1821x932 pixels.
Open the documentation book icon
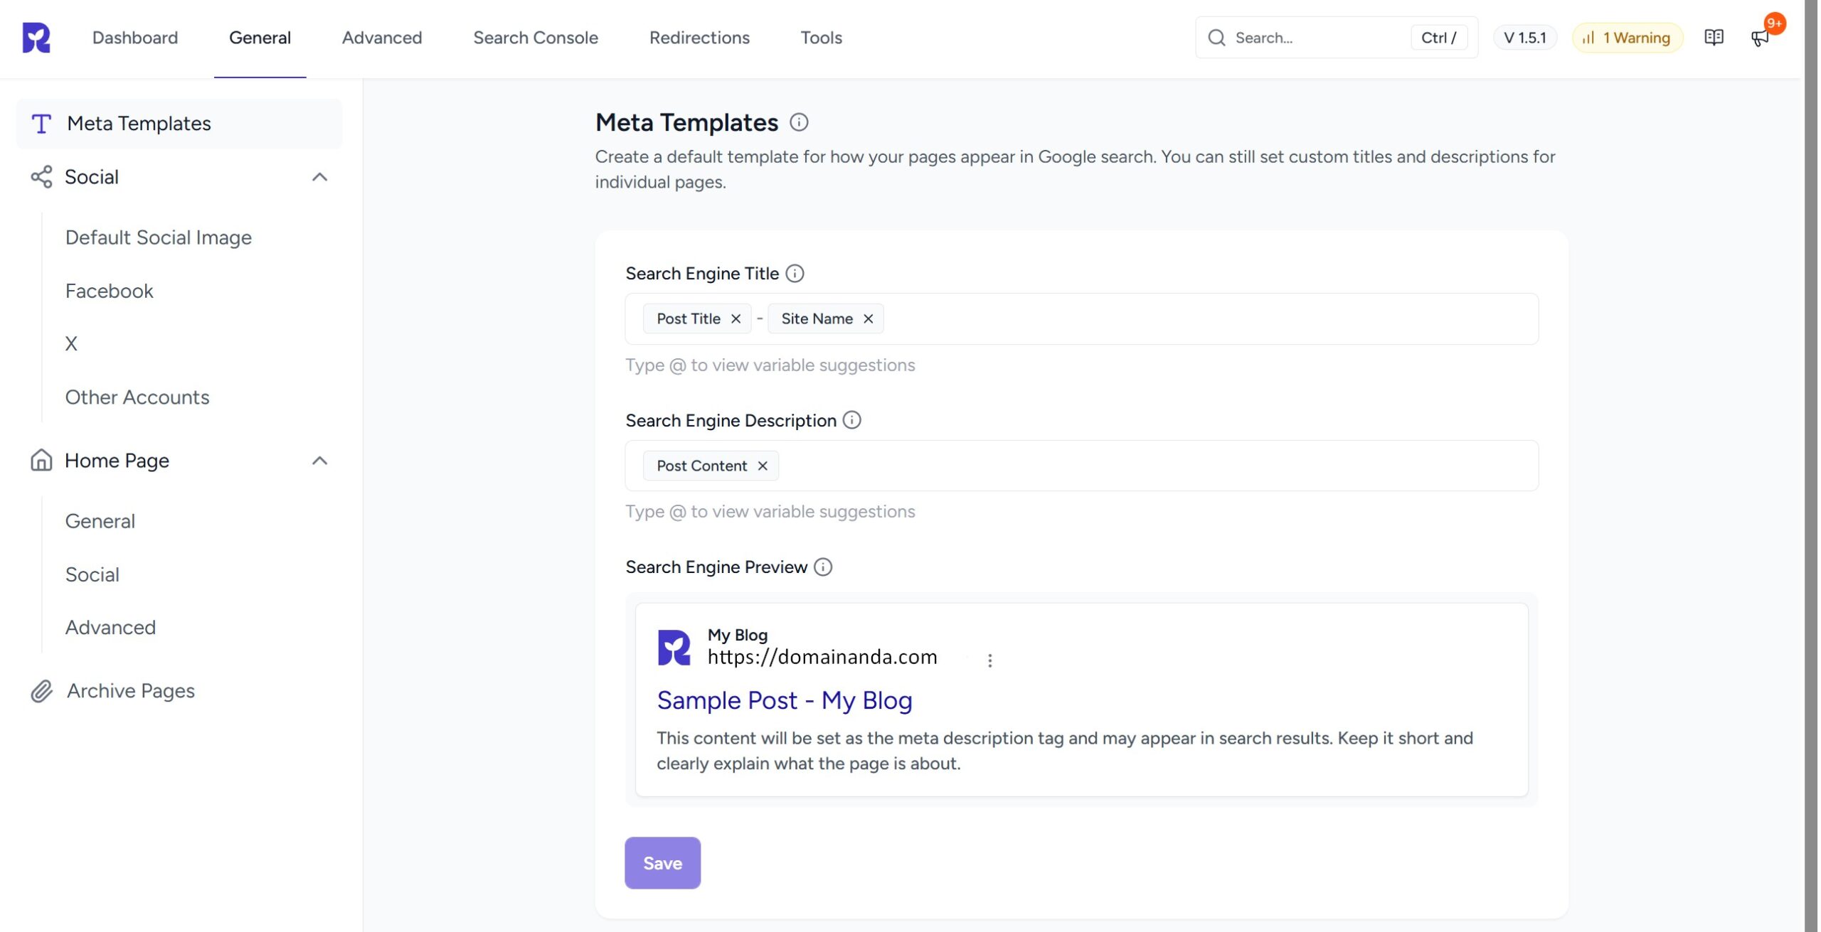[x=1714, y=38]
